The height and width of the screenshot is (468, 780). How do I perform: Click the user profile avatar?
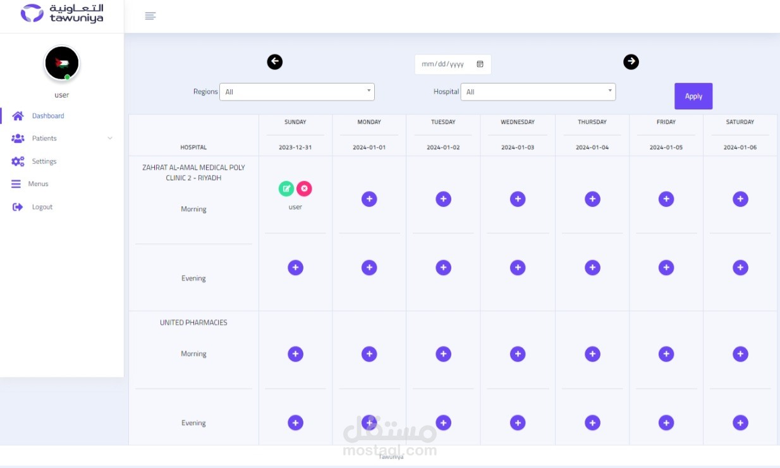coord(62,63)
